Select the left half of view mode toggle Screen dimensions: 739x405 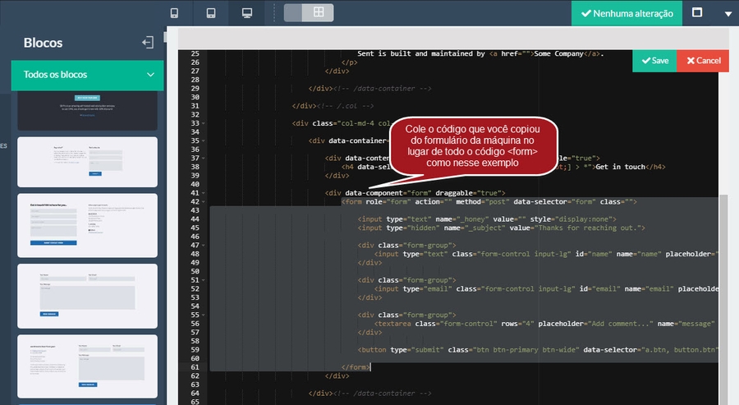click(293, 12)
